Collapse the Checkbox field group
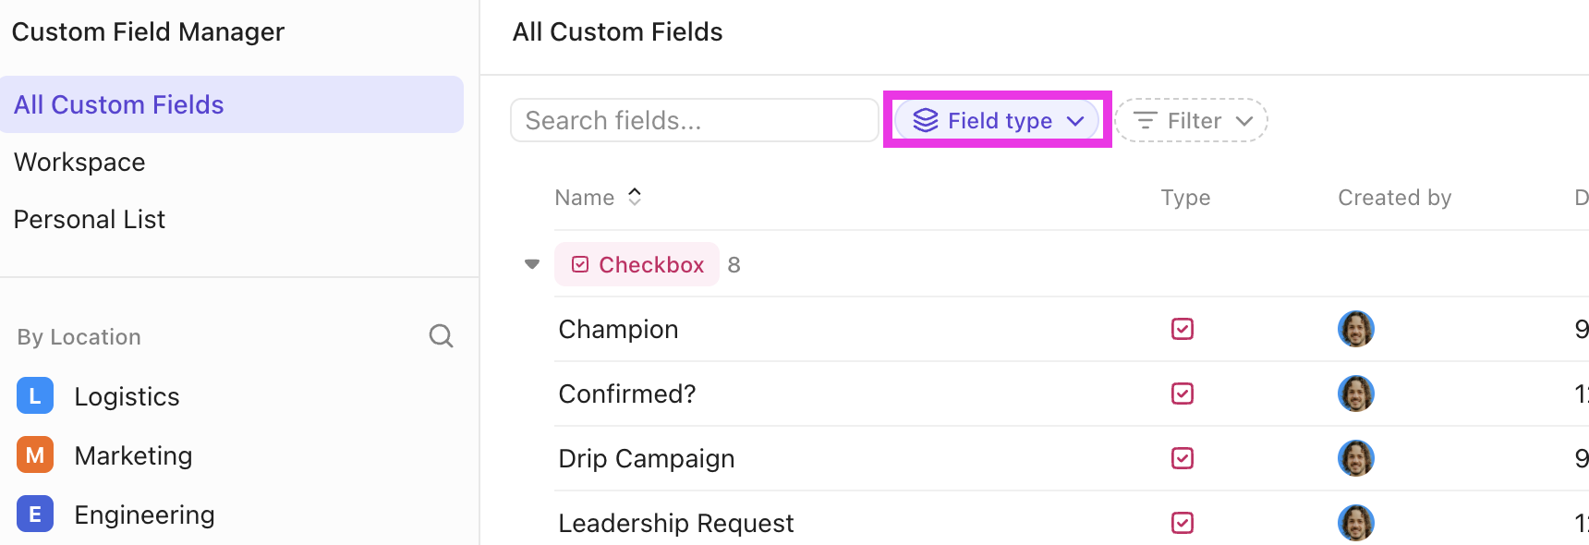The width and height of the screenshot is (1589, 545). (532, 263)
